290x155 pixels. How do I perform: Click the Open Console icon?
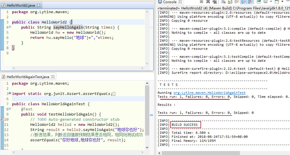(x=277, y=2)
